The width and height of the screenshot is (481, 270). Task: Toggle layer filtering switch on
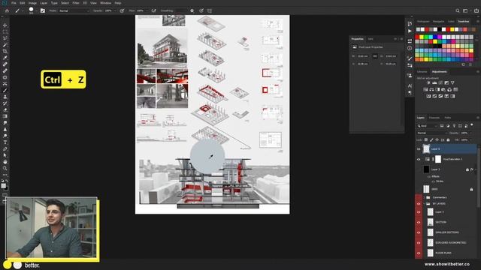click(x=472, y=125)
